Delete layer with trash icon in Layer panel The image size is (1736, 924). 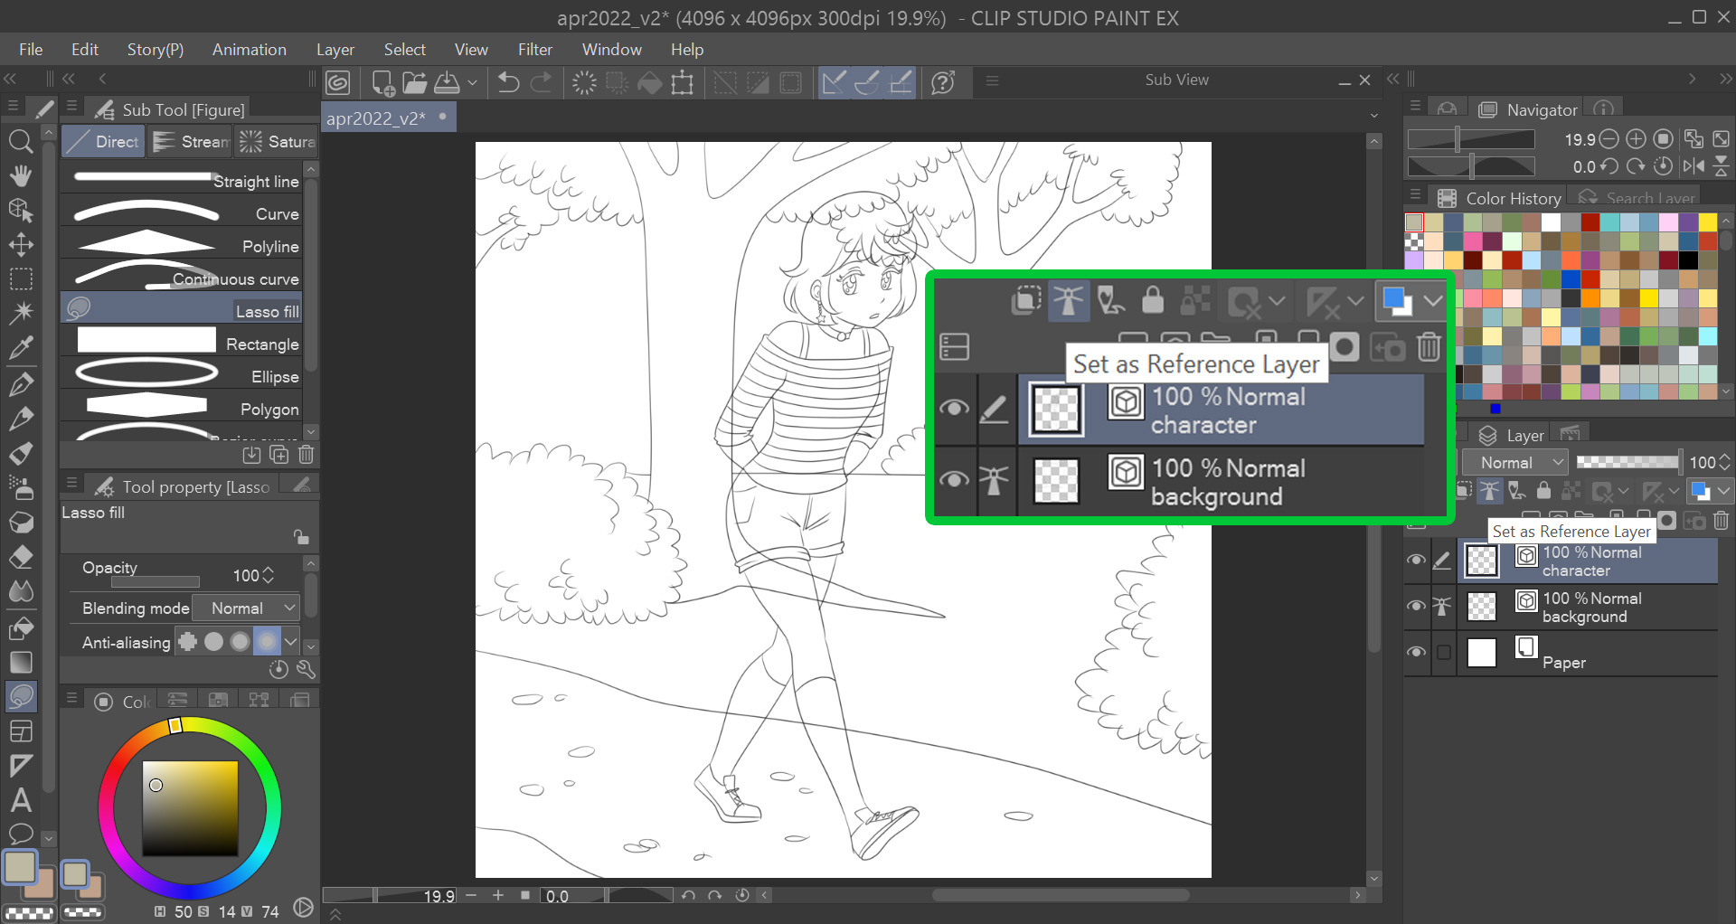pos(1721,521)
